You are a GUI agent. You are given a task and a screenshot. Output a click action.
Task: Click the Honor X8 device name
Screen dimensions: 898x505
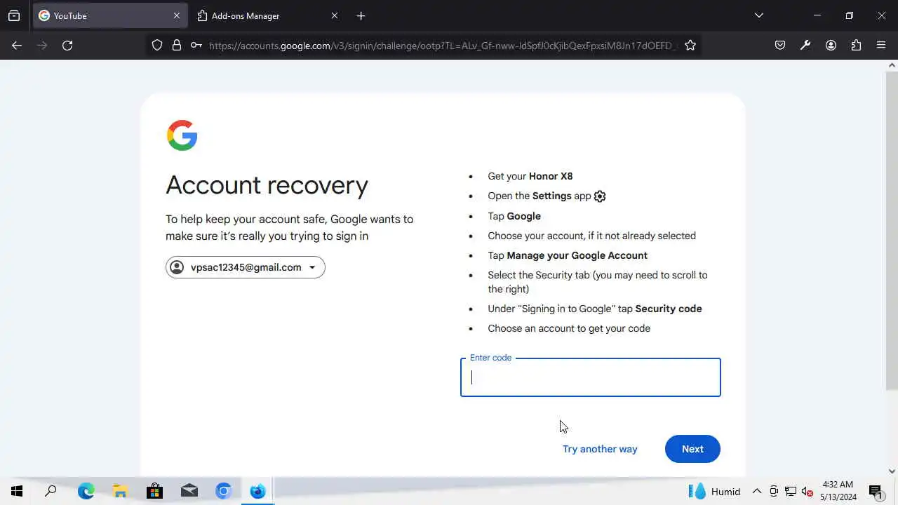click(551, 176)
